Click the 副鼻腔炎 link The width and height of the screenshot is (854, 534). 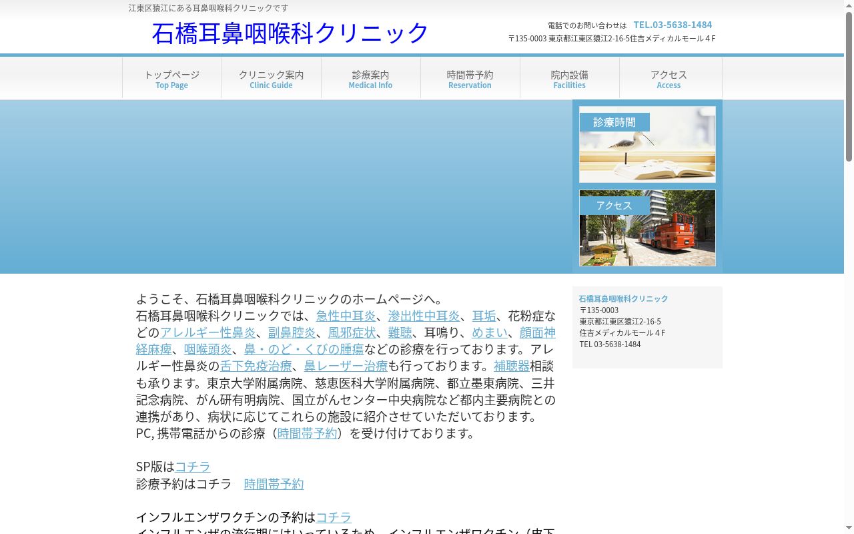click(x=292, y=332)
